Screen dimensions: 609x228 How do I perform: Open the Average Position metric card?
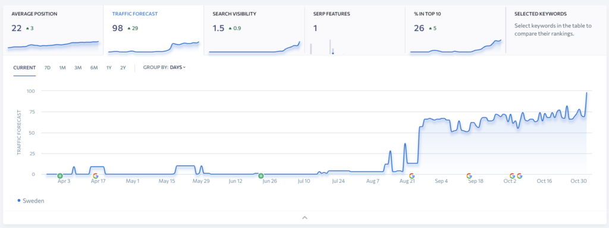click(x=53, y=30)
